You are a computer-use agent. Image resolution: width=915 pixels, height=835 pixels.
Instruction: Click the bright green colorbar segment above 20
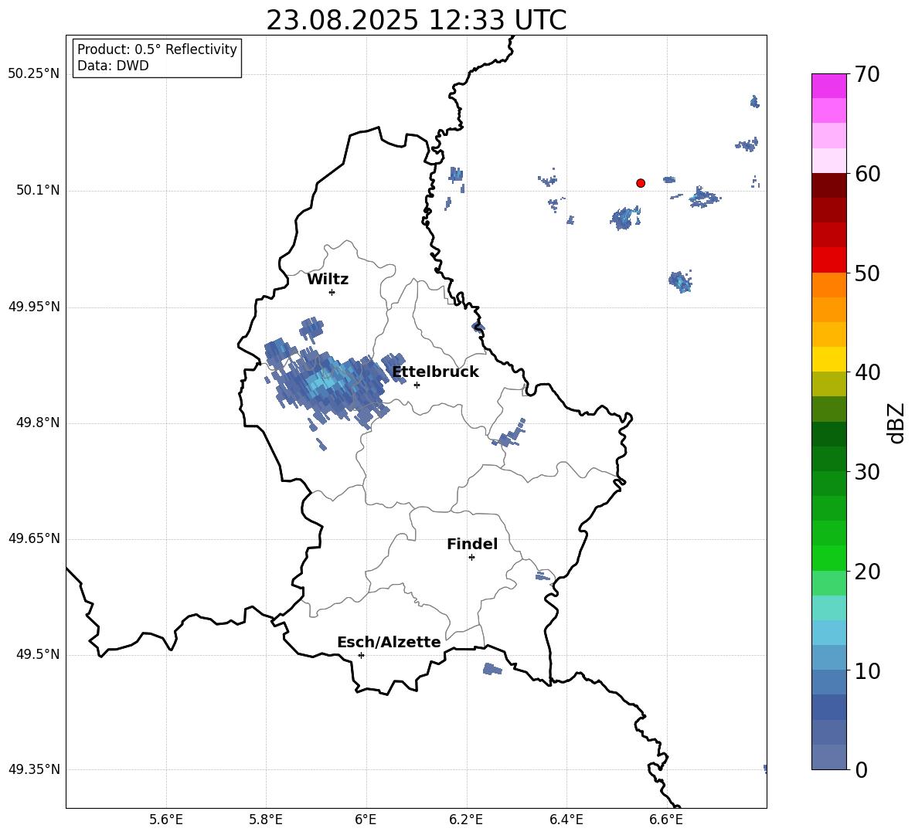(829, 558)
